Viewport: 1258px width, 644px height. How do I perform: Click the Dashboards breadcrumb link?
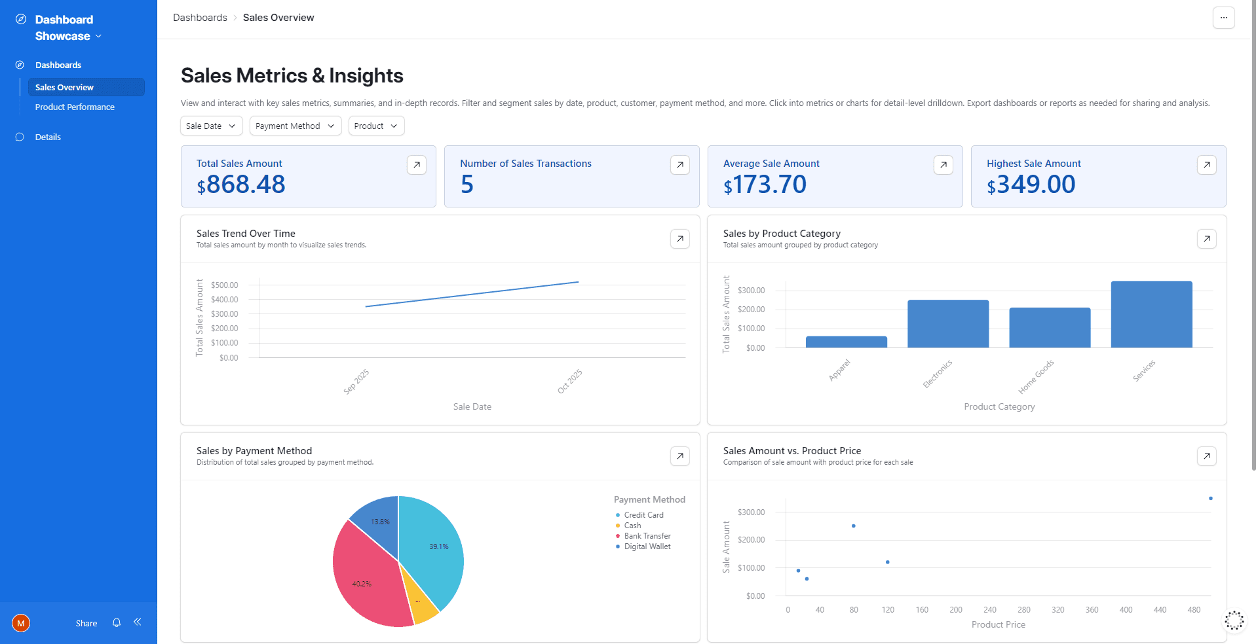click(x=200, y=18)
